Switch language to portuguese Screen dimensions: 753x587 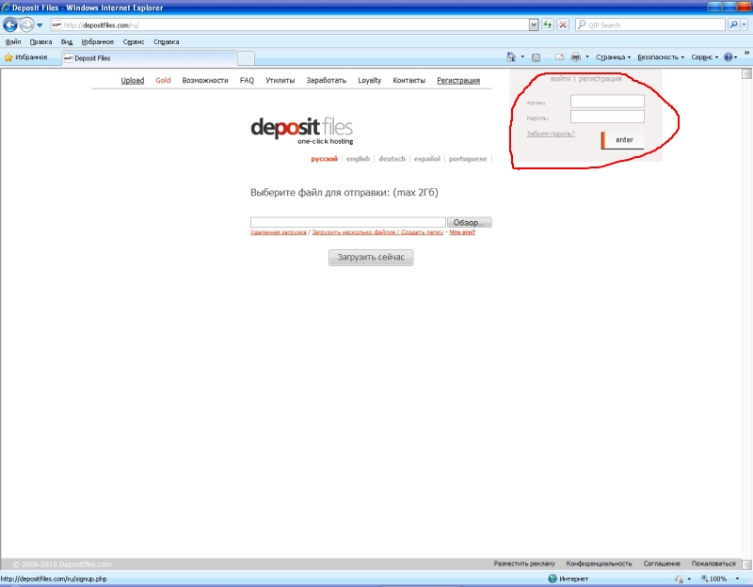coord(468,159)
